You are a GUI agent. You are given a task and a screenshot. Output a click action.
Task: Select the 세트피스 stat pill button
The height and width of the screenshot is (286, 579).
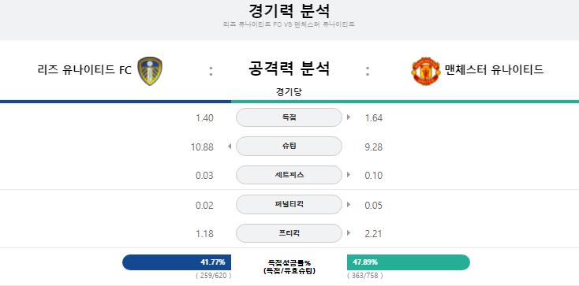point(289,175)
